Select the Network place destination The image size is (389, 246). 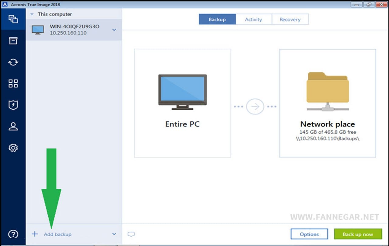tap(328, 103)
